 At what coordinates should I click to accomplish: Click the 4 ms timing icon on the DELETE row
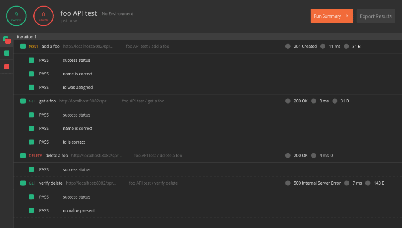point(314,155)
